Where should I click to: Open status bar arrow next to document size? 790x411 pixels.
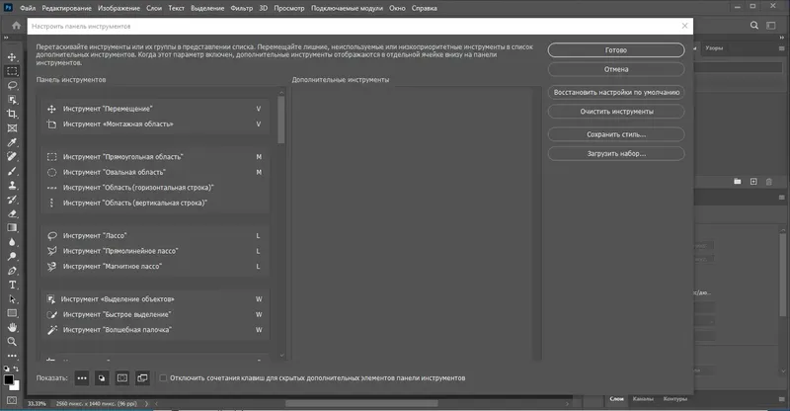click(x=146, y=403)
